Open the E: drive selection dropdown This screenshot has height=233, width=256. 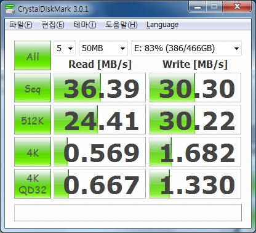pos(186,48)
